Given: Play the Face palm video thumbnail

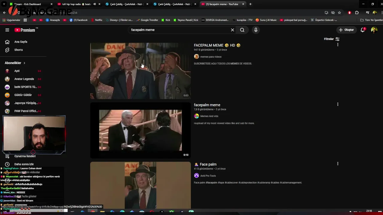Looking at the screenshot, I should (x=140, y=185).
